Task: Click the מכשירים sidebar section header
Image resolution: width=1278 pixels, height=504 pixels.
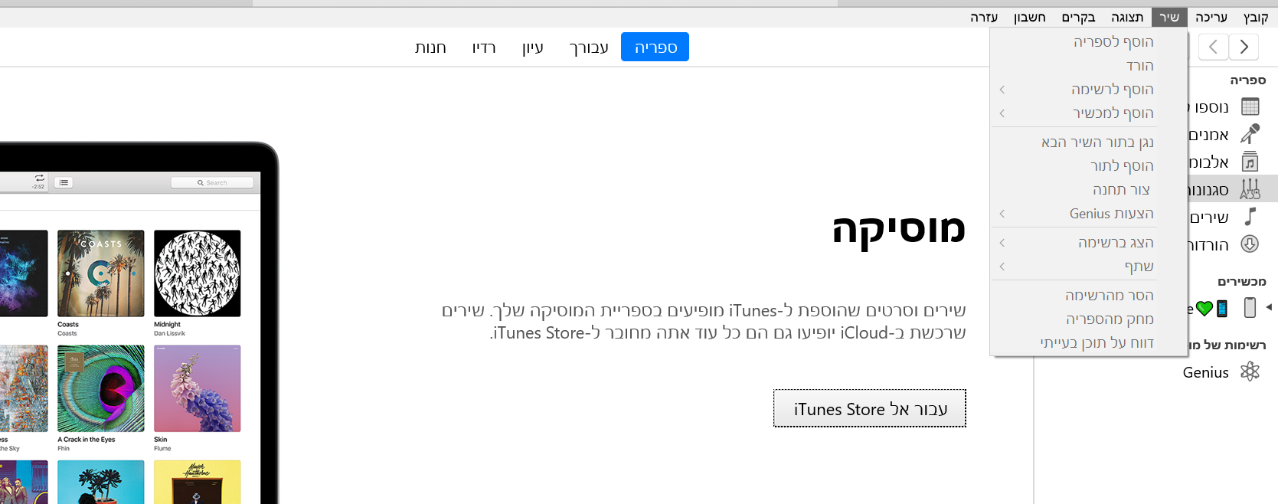Action: (1241, 281)
